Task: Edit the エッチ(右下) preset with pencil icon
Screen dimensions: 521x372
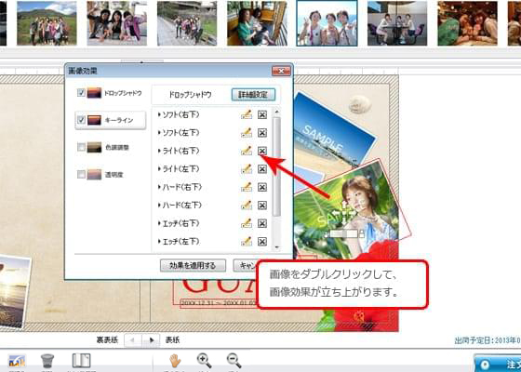Action: pos(247,223)
